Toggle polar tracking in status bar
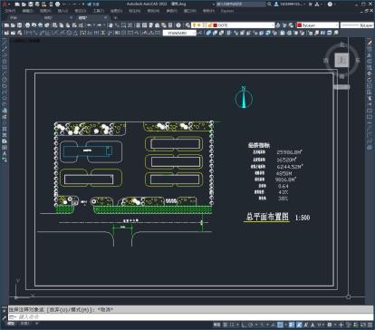Viewport: 375px width, 330px height. [x=251, y=325]
